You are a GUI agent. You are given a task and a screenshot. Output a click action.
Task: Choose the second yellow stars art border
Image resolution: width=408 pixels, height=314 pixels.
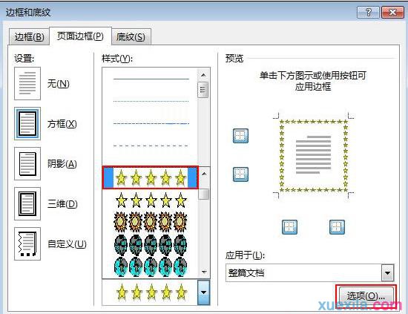click(x=151, y=200)
